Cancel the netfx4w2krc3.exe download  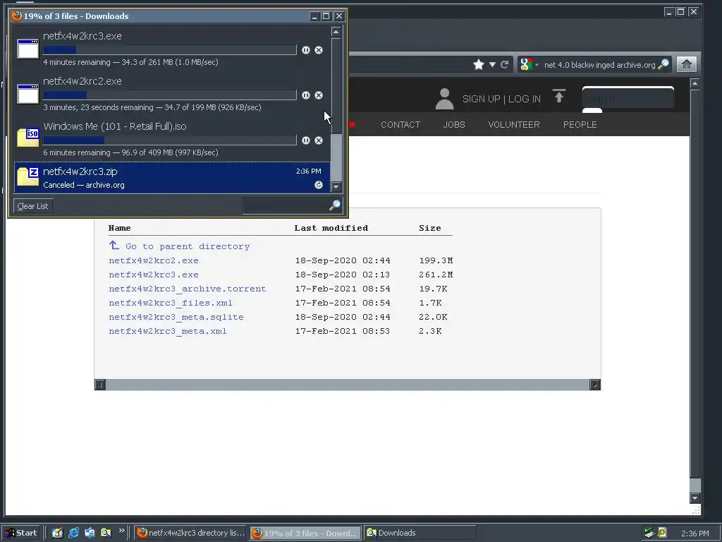[x=319, y=50]
